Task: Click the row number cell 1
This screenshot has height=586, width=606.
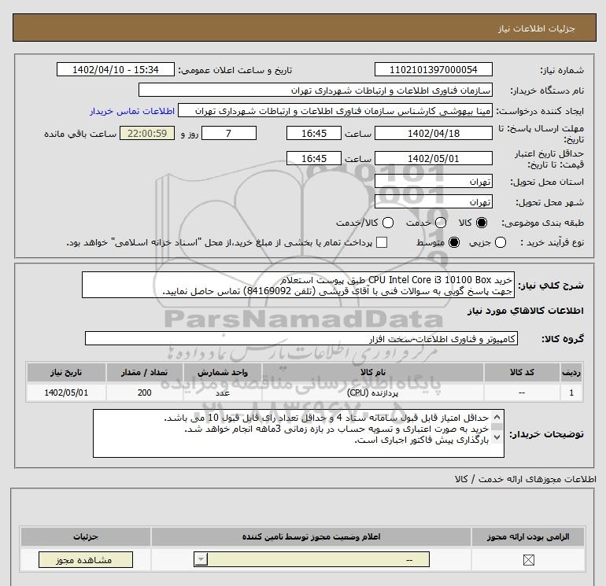Action: [x=571, y=393]
